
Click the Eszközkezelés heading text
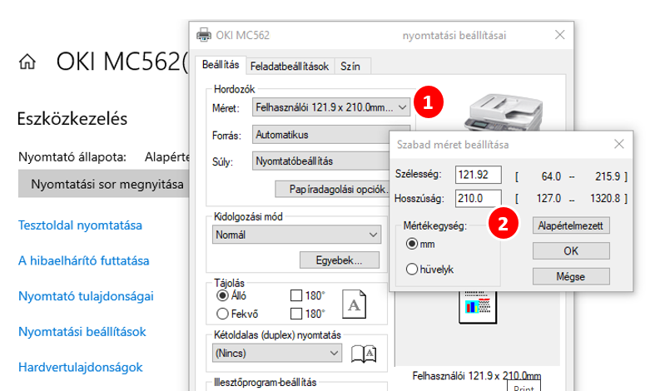72,119
